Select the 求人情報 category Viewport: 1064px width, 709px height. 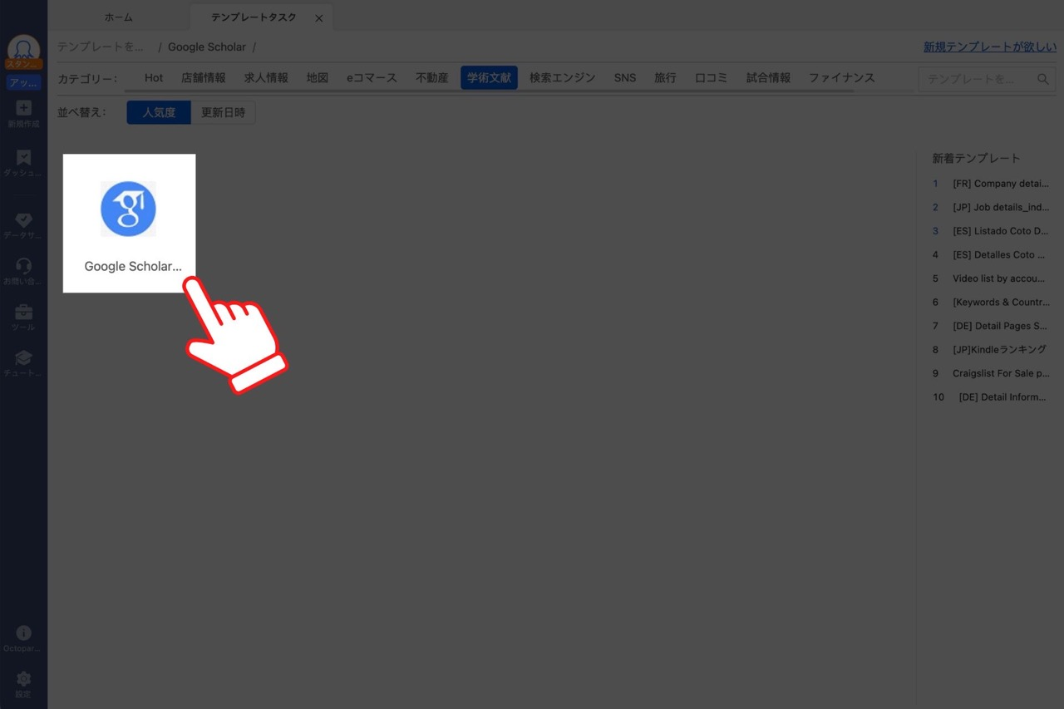[x=266, y=78]
